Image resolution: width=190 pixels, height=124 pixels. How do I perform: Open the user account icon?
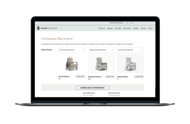pos(130,23)
